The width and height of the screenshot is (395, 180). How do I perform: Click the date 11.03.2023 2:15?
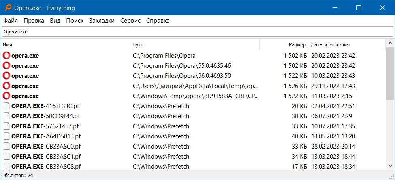click(x=331, y=96)
